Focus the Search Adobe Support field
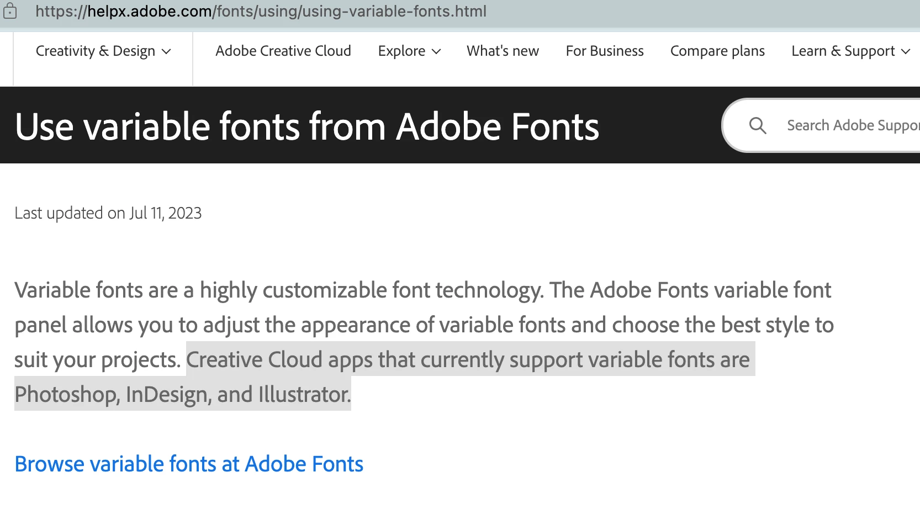 coord(822,125)
